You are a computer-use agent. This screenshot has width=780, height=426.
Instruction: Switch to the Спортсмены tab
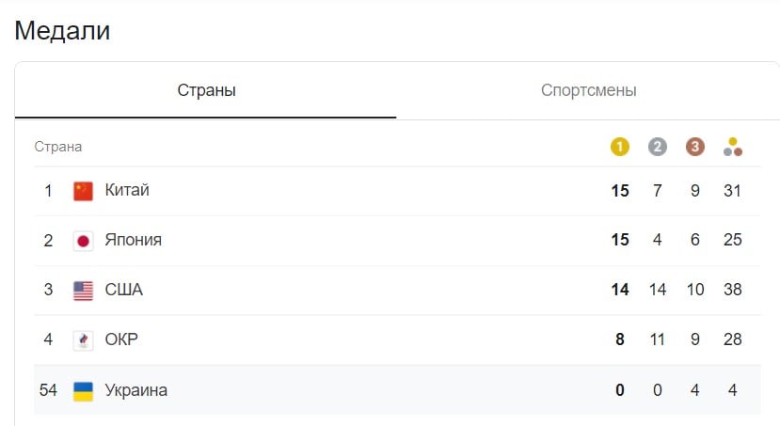[588, 90]
